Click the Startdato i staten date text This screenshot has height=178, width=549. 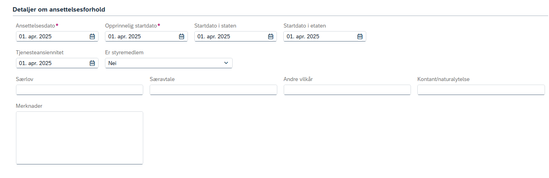coord(214,36)
